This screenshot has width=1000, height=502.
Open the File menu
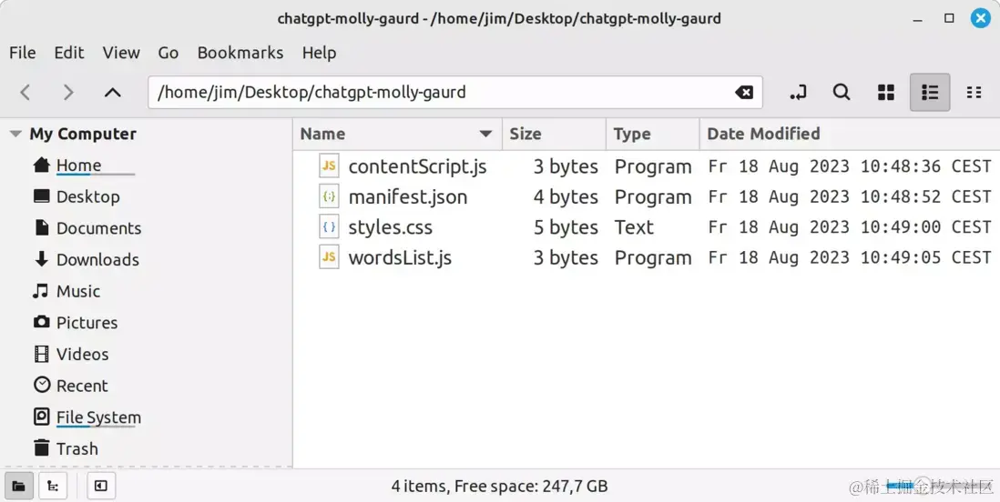coord(23,53)
